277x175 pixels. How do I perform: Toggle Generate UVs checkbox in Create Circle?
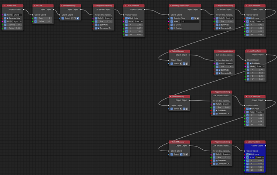pyautogui.click(x=8, y=18)
